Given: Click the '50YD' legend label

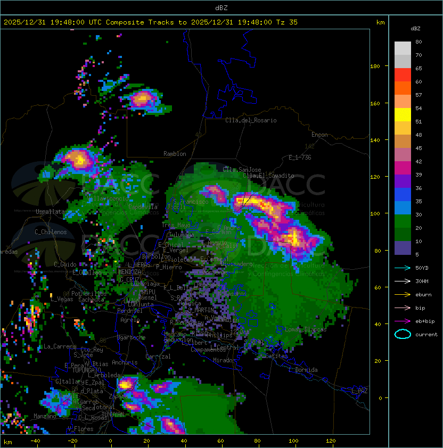Looking at the screenshot, I should coord(422,268).
